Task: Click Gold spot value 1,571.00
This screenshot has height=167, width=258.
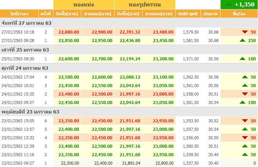Action: click(x=191, y=59)
